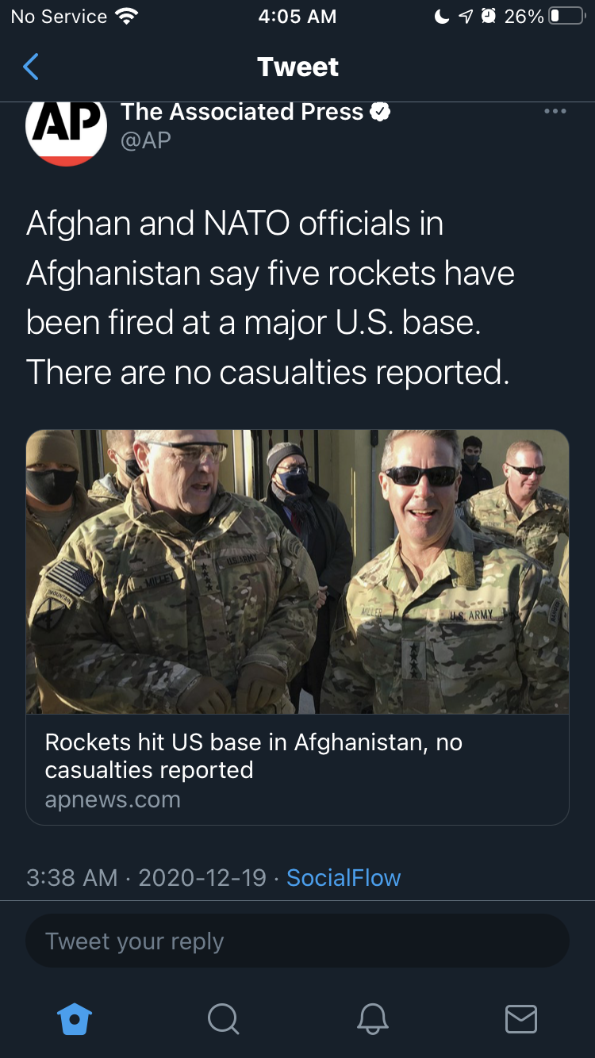Screen dimensions: 595x1058
Task: Tap the Do Not Disturb moon icon
Action: coord(442,16)
